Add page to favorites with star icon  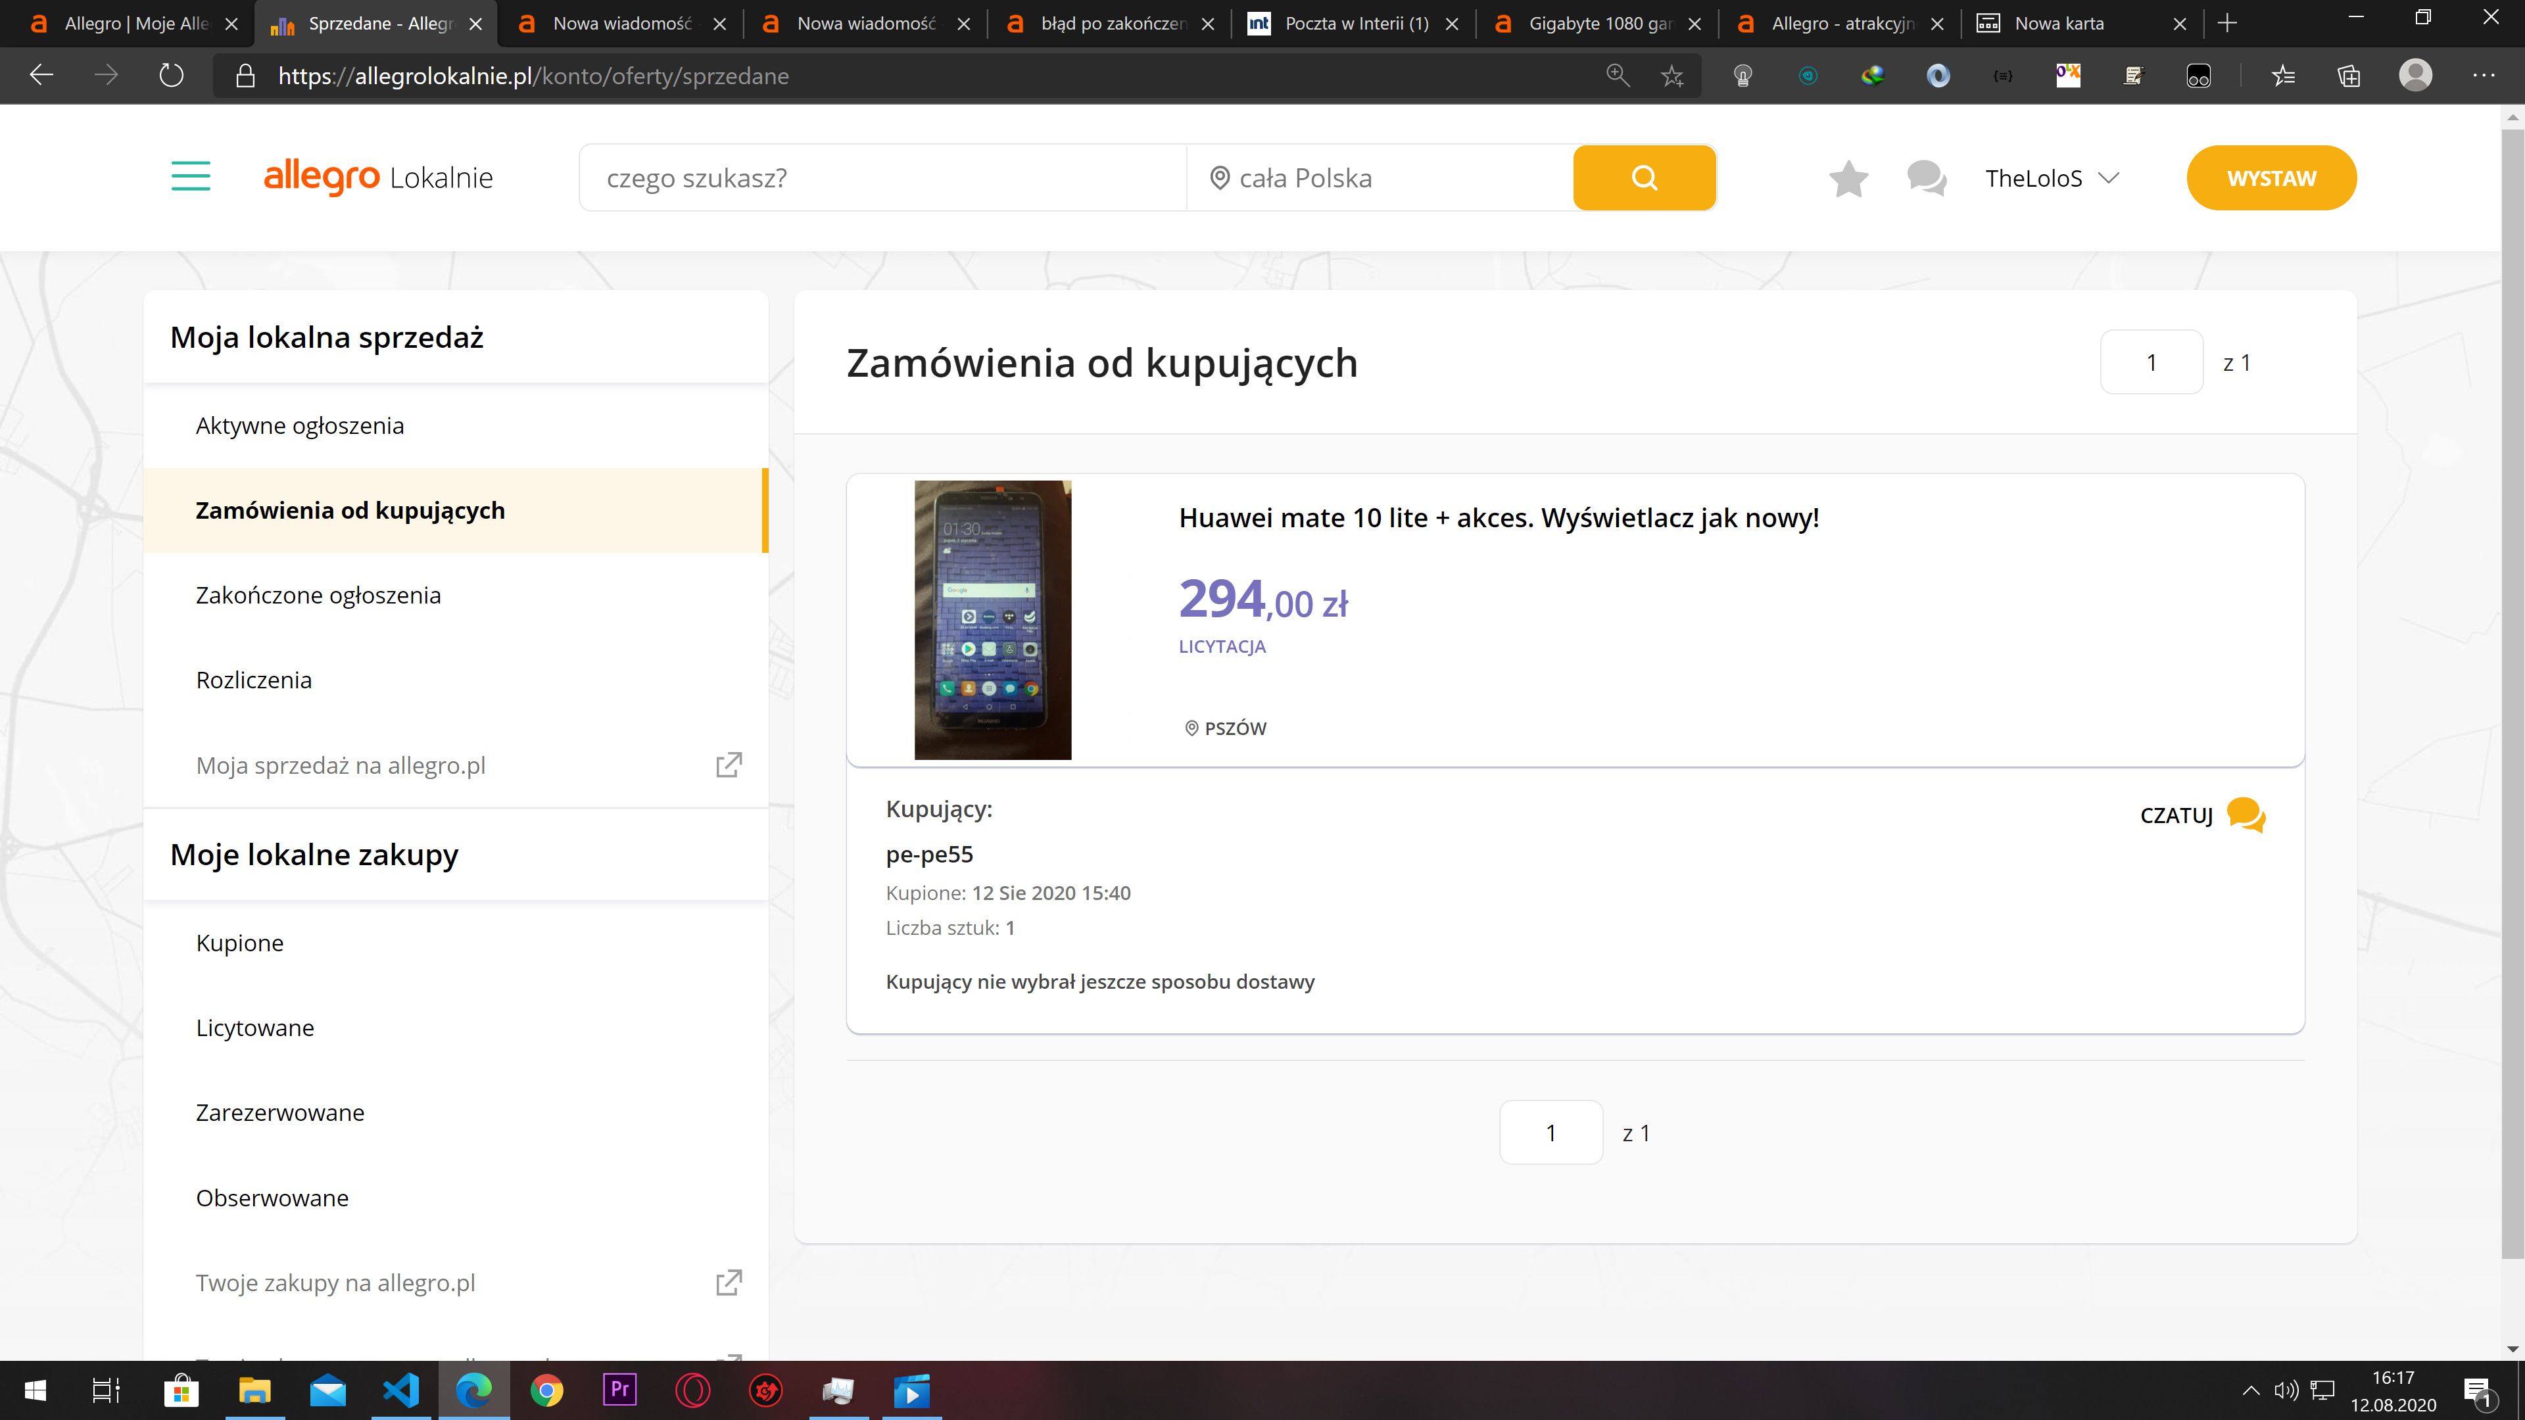click(1672, 76)
